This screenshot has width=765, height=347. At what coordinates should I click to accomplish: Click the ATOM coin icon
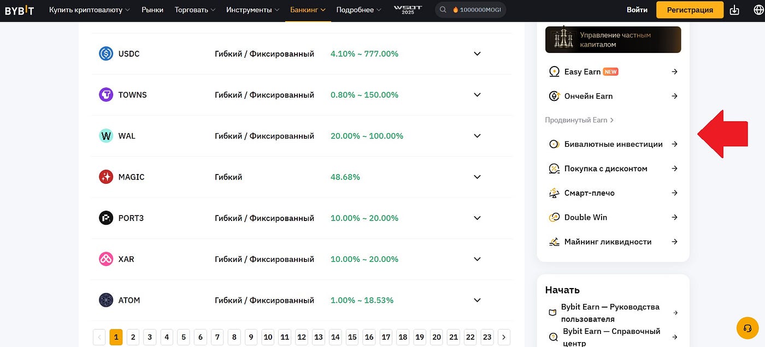[106, 300]
